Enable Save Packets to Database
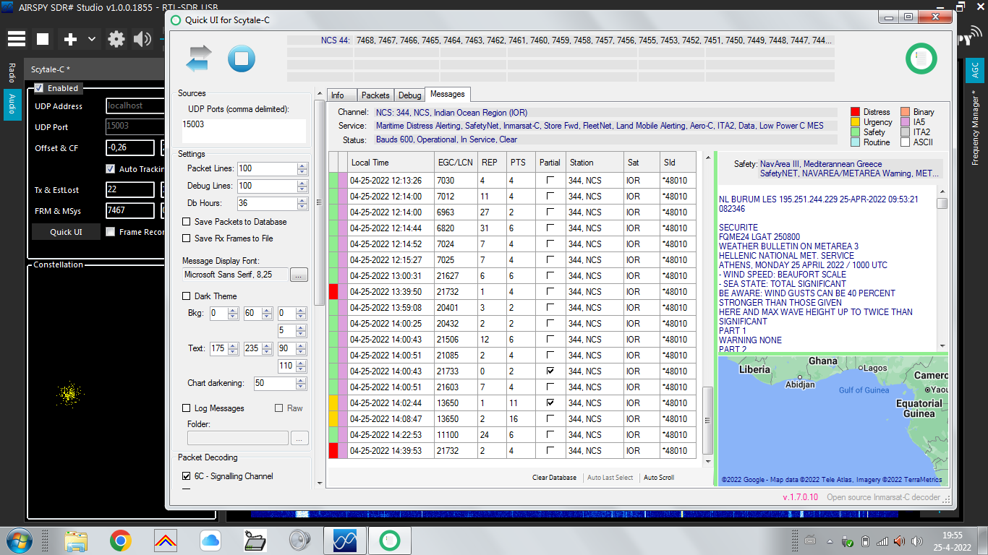The height and width of the screenshot is (555, 988). (x=187, y=222)
